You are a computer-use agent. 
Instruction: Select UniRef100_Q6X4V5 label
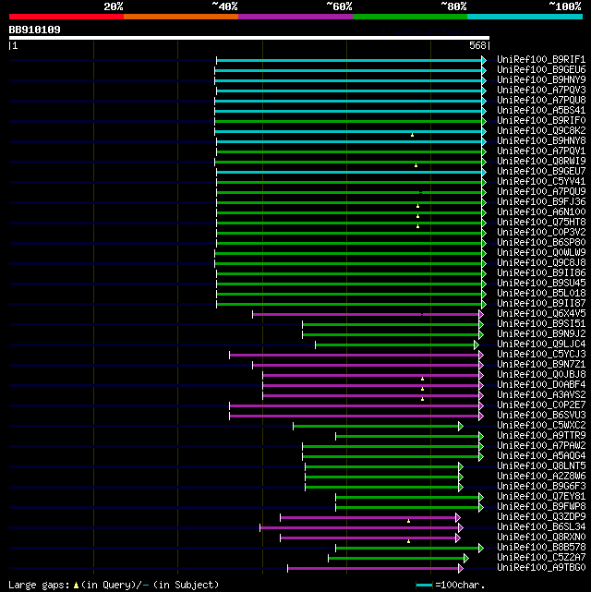tap(541, 313)
